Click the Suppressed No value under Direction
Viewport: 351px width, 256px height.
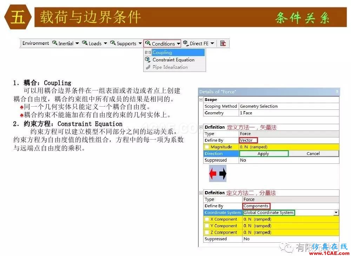(x=289, y=160)
